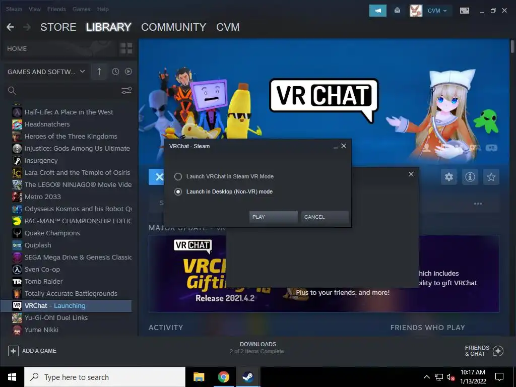Open the Steam announcements megaphone icon
The width and height of the screenshot is (516, 387).
(377, 11)
